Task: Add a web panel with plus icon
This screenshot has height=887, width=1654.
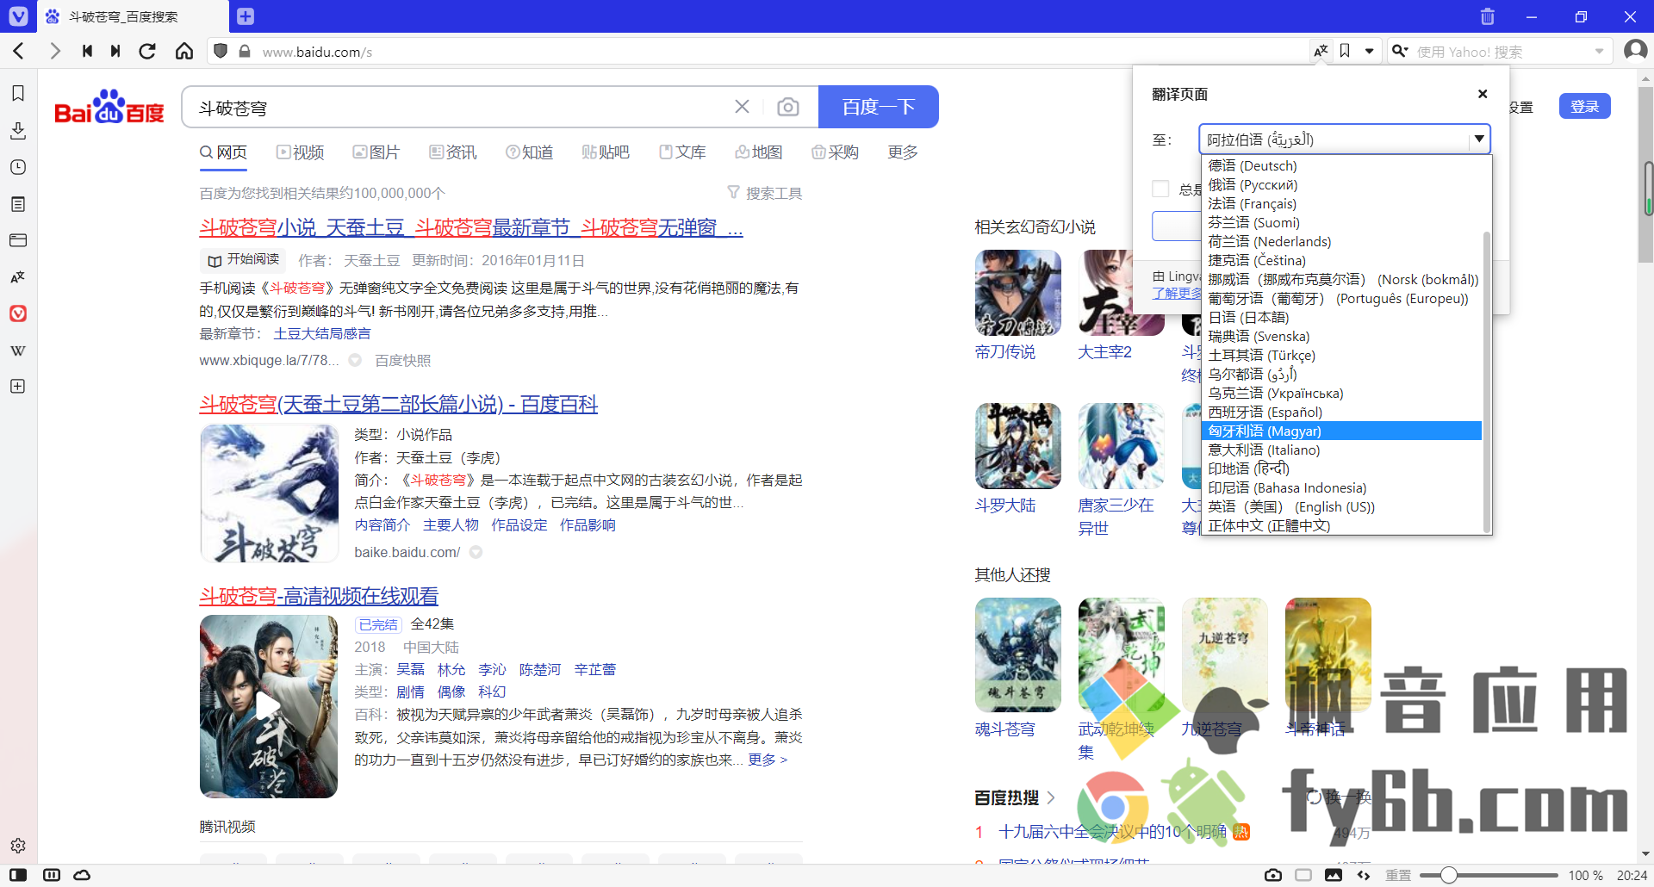Action: click(18, 387)
